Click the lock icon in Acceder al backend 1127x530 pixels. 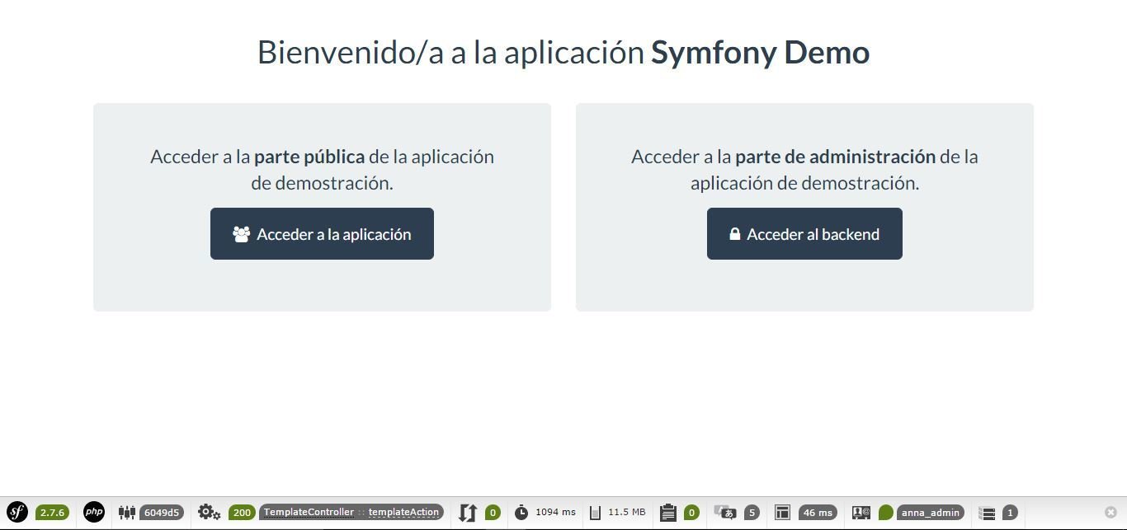(x=734, y=234)
